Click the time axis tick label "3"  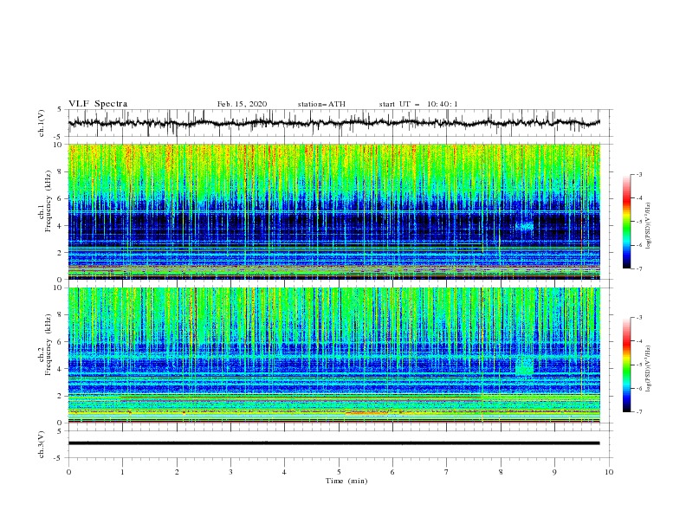[230, 472]
